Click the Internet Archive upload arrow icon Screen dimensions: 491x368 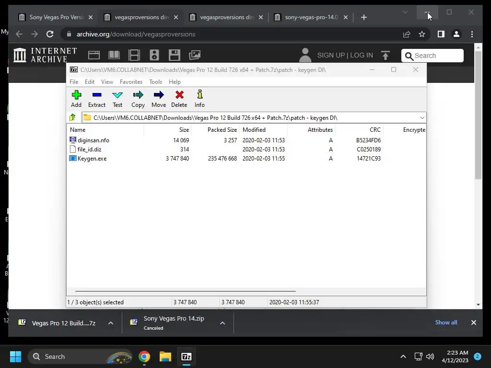click(x=386, y=56)
